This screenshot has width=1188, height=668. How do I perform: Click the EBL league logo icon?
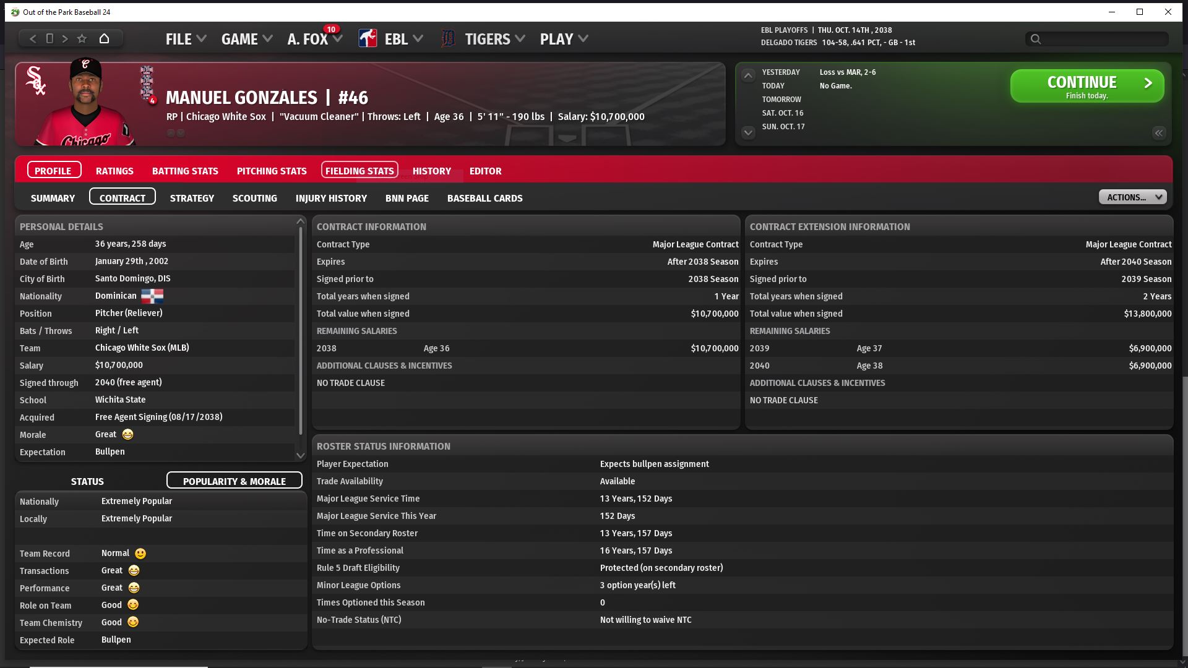point(368,39)
